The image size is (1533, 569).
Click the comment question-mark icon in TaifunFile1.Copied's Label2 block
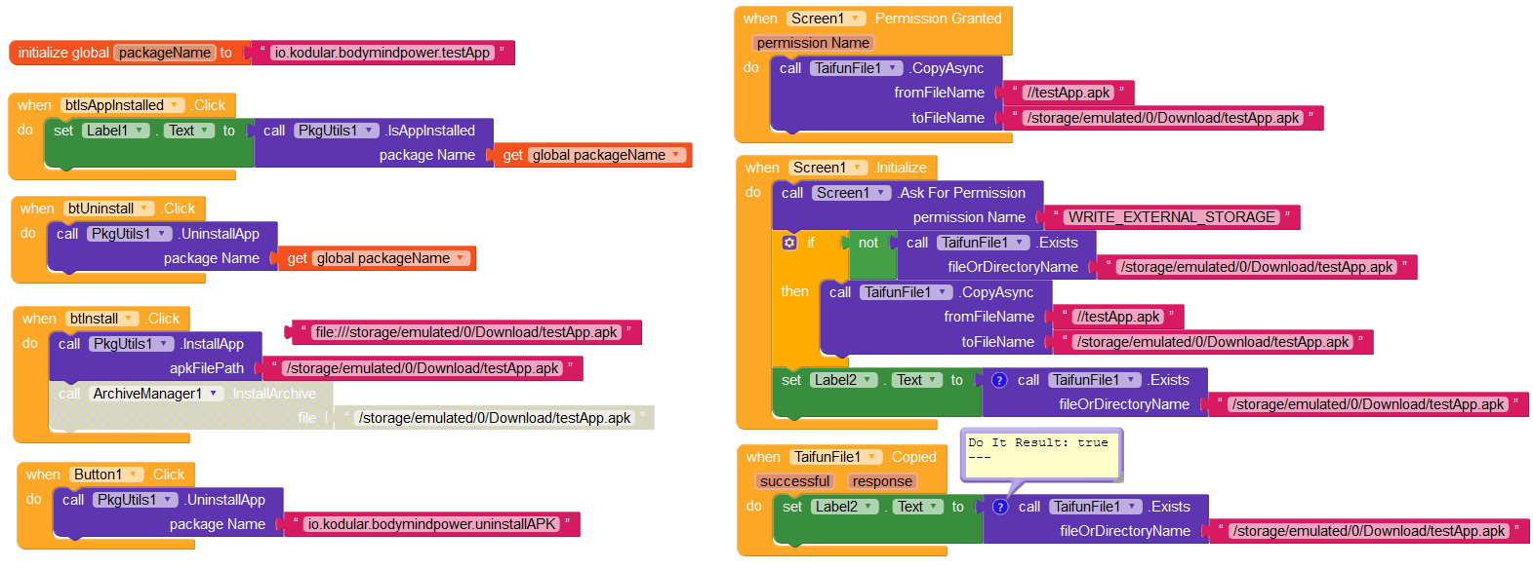(1000, 507)
